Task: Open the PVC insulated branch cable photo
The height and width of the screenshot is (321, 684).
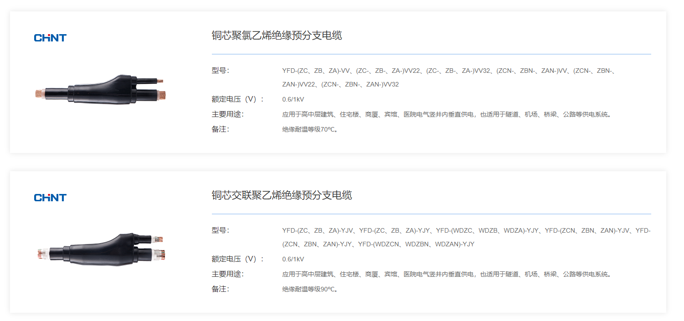Action: pyautogui.click(x=101, y=90)
